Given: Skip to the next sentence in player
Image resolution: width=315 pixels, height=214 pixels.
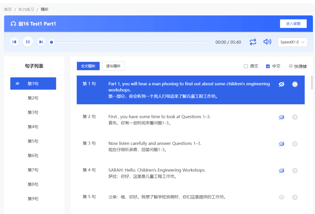Looking at the screenshot, I should pos(41,42).
